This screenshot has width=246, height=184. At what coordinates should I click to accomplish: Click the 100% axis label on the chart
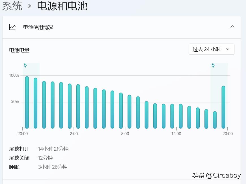pos(14,75)
